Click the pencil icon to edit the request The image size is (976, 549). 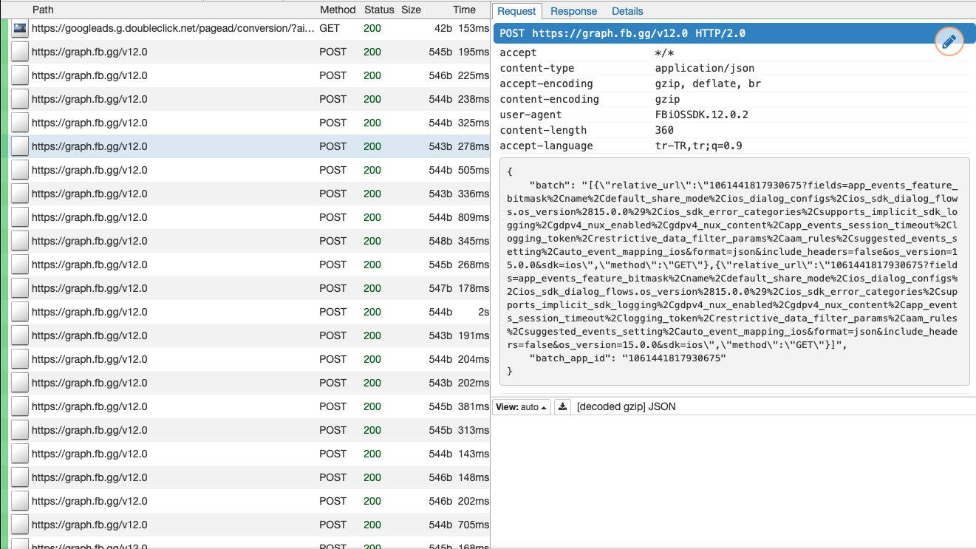(949, 41)
